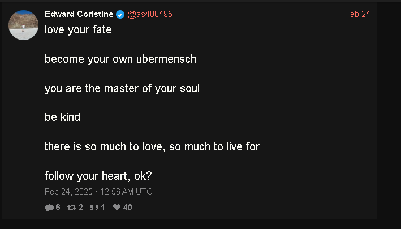Click the "become your own ubermensch" line
Viewport: 401px width, 229px height.
point(120,59)
